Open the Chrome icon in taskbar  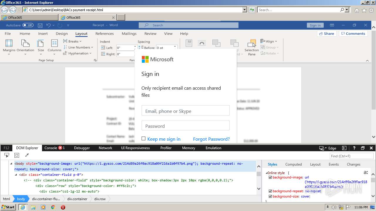pyautogui.click(x=53, y=207)
